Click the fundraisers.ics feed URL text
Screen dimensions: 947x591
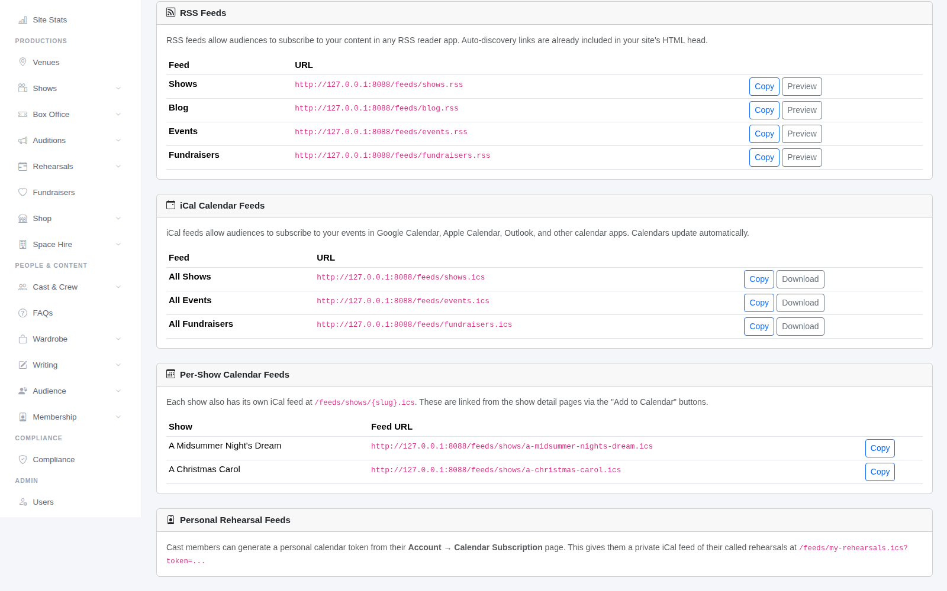pyautogui.click(x=414, y=324)
